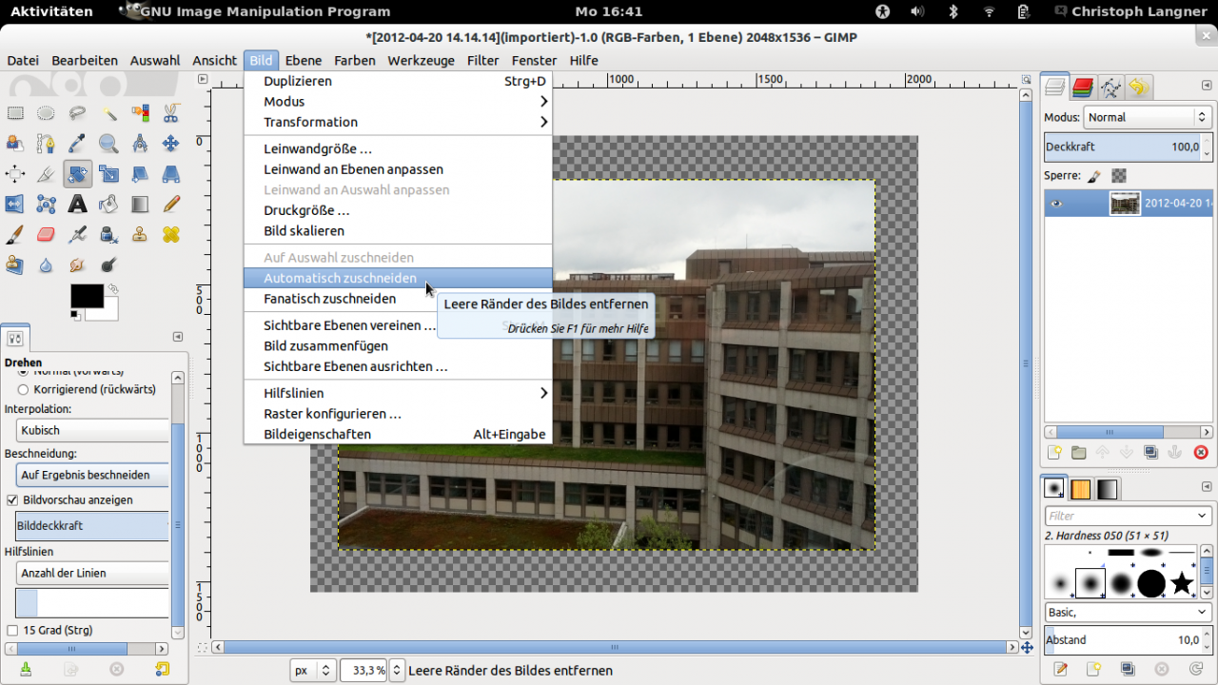Select the Eraser tool

click(x=46, y=234)
